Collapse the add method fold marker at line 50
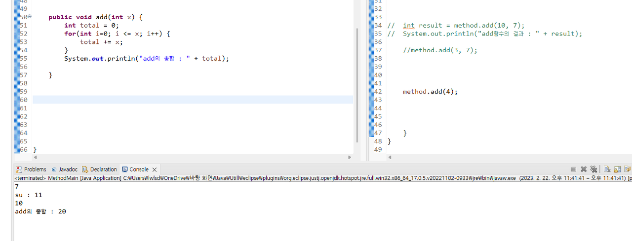 30,17
